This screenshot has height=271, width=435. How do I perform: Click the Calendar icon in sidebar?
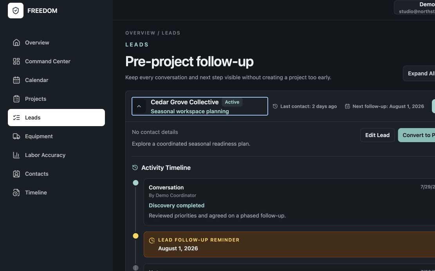click(16, 80)
